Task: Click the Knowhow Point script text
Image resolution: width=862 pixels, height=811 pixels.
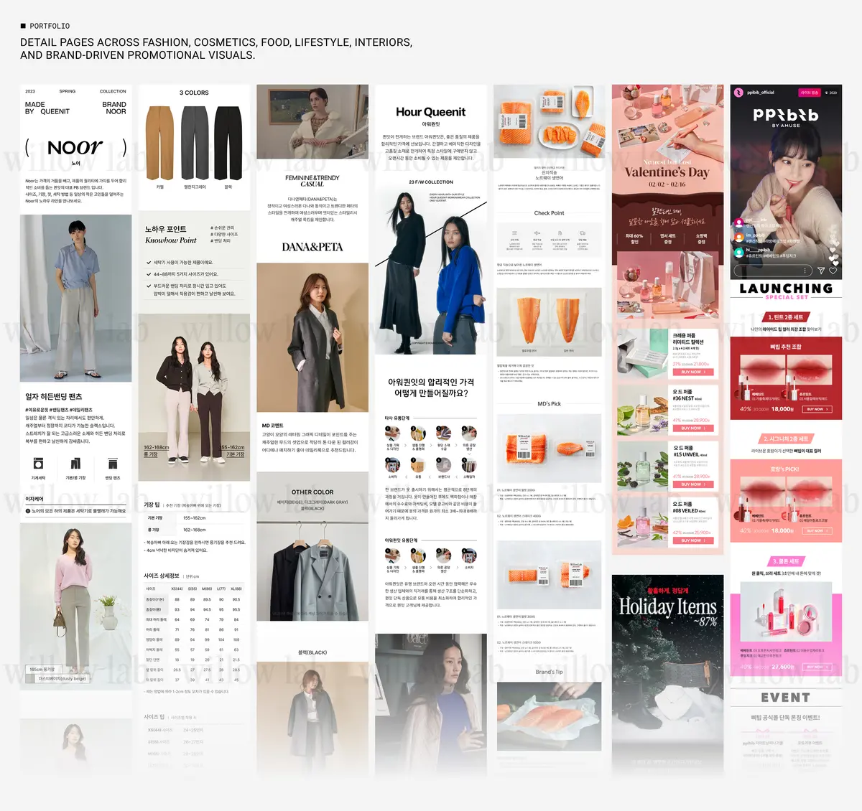Action: pyautogui.click(x=170, y=240)
